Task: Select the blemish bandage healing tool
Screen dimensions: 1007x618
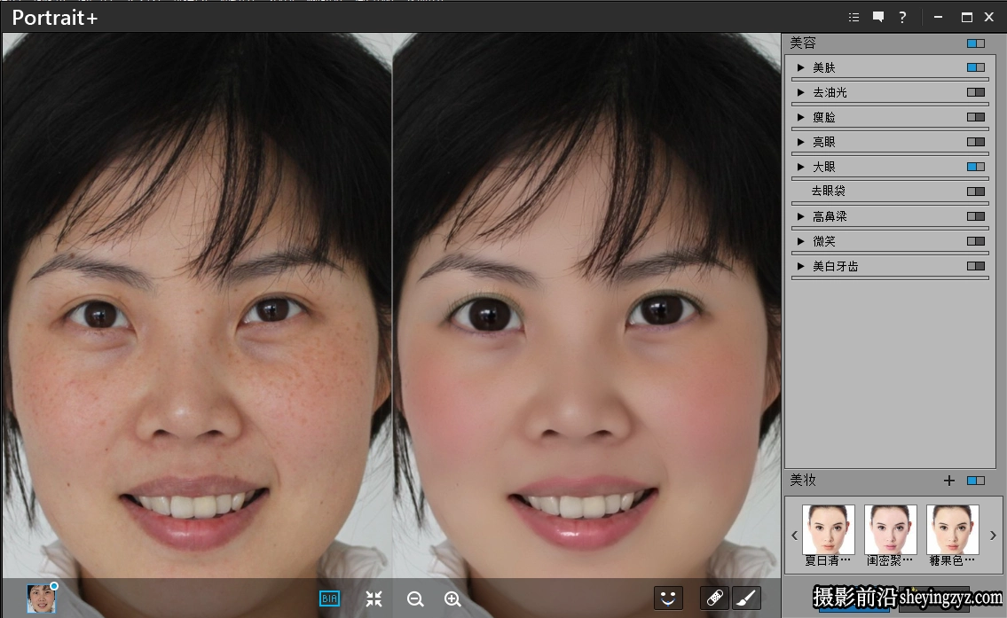Action: 715,598
